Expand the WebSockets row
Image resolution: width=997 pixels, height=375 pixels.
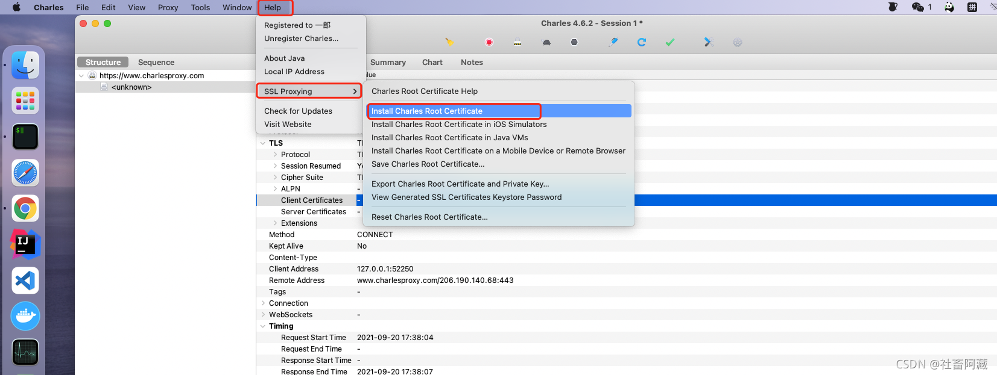(x=263, y=315)
